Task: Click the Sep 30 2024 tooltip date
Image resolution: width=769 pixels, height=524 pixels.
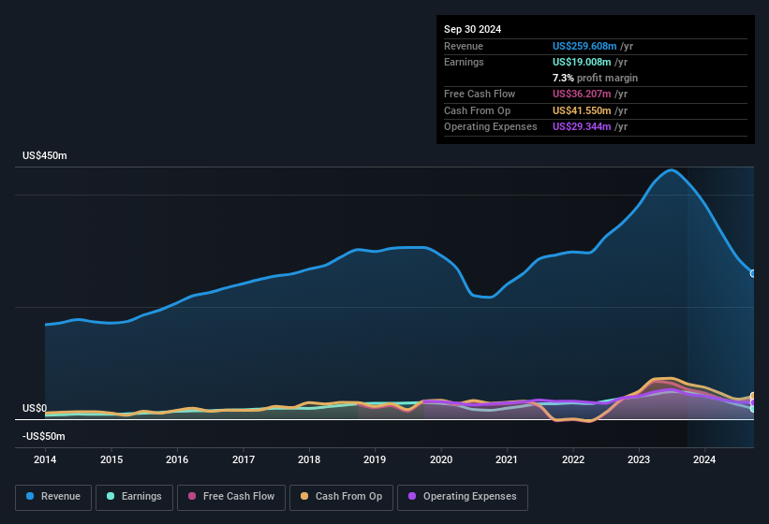Action: [x=472, y=29]
